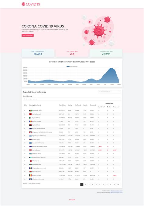Click the Belgium flag icon
The image size is (144, 206).
(x=30, y=175)
